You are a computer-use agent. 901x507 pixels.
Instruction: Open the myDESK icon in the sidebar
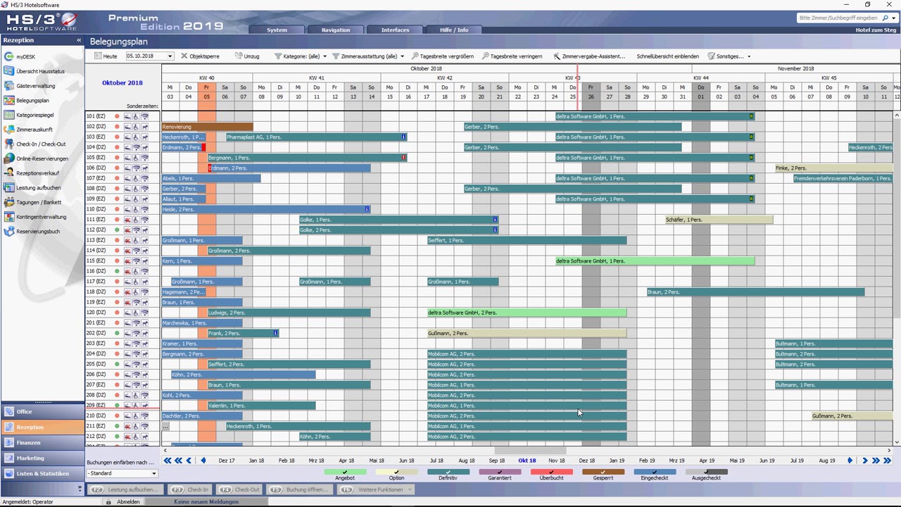(8, 56)
